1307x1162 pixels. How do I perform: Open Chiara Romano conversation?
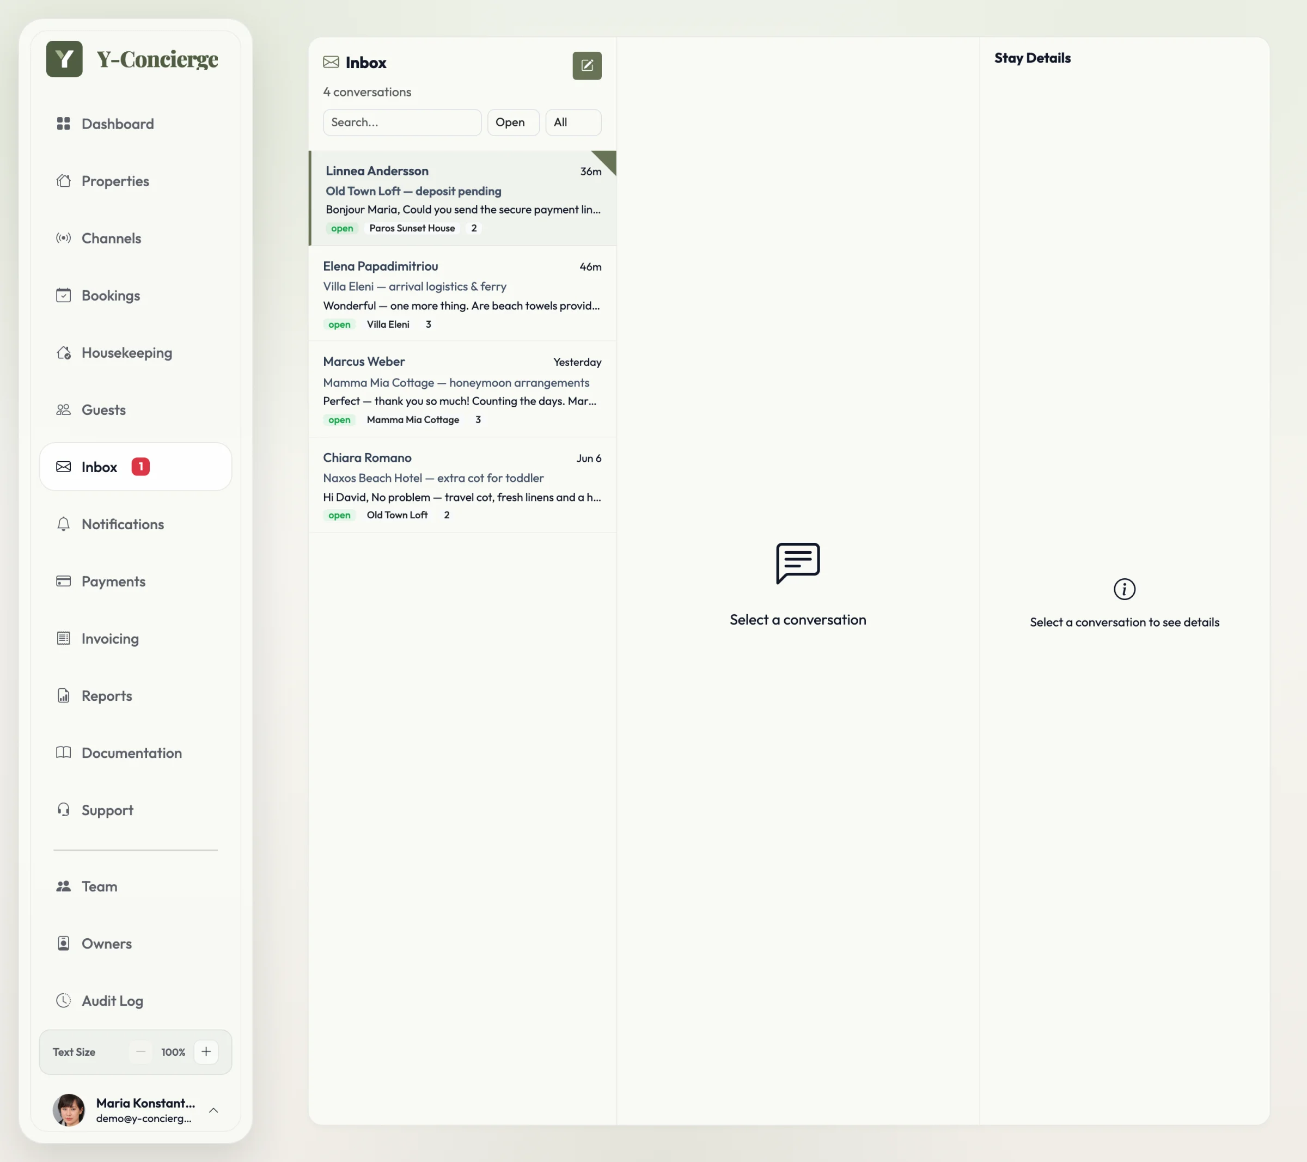463,485
